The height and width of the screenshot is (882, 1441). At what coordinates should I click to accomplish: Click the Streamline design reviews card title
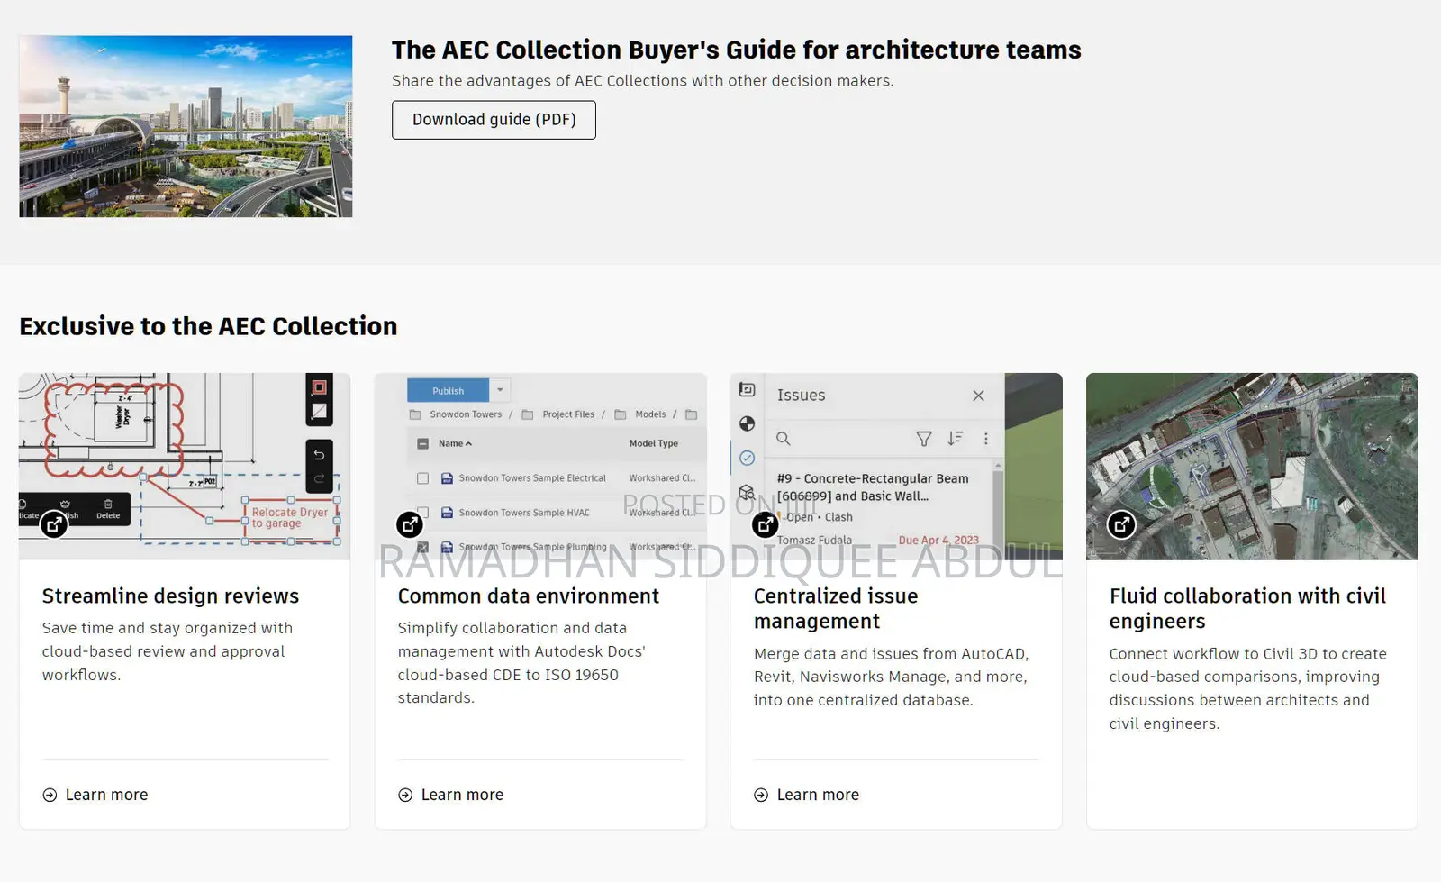click(x=170, y=596)
